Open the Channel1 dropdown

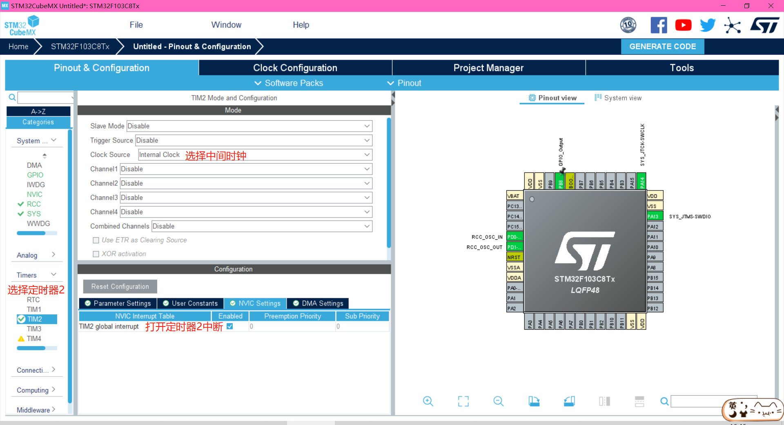(x=246, y=169)
